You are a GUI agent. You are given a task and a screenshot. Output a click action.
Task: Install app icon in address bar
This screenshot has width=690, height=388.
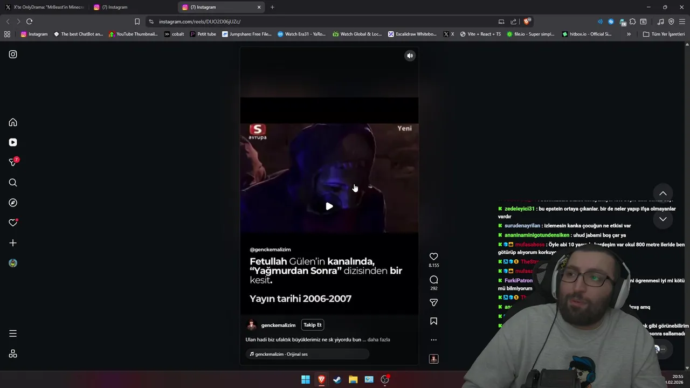(501, 22)
